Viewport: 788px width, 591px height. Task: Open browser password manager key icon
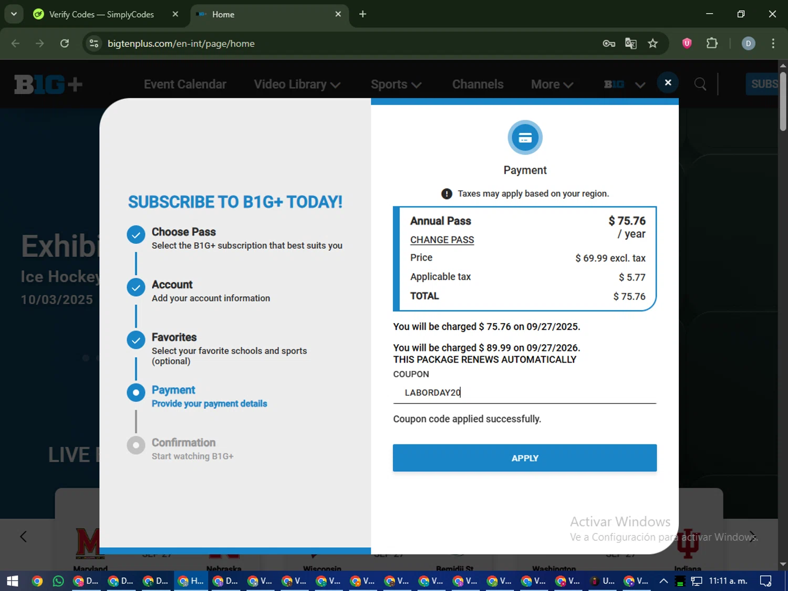pyautogui.click(x=608, y=44)
